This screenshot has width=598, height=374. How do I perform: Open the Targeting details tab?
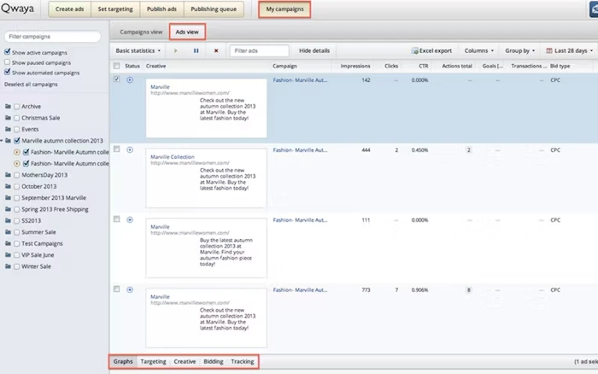tap(153, 361)
